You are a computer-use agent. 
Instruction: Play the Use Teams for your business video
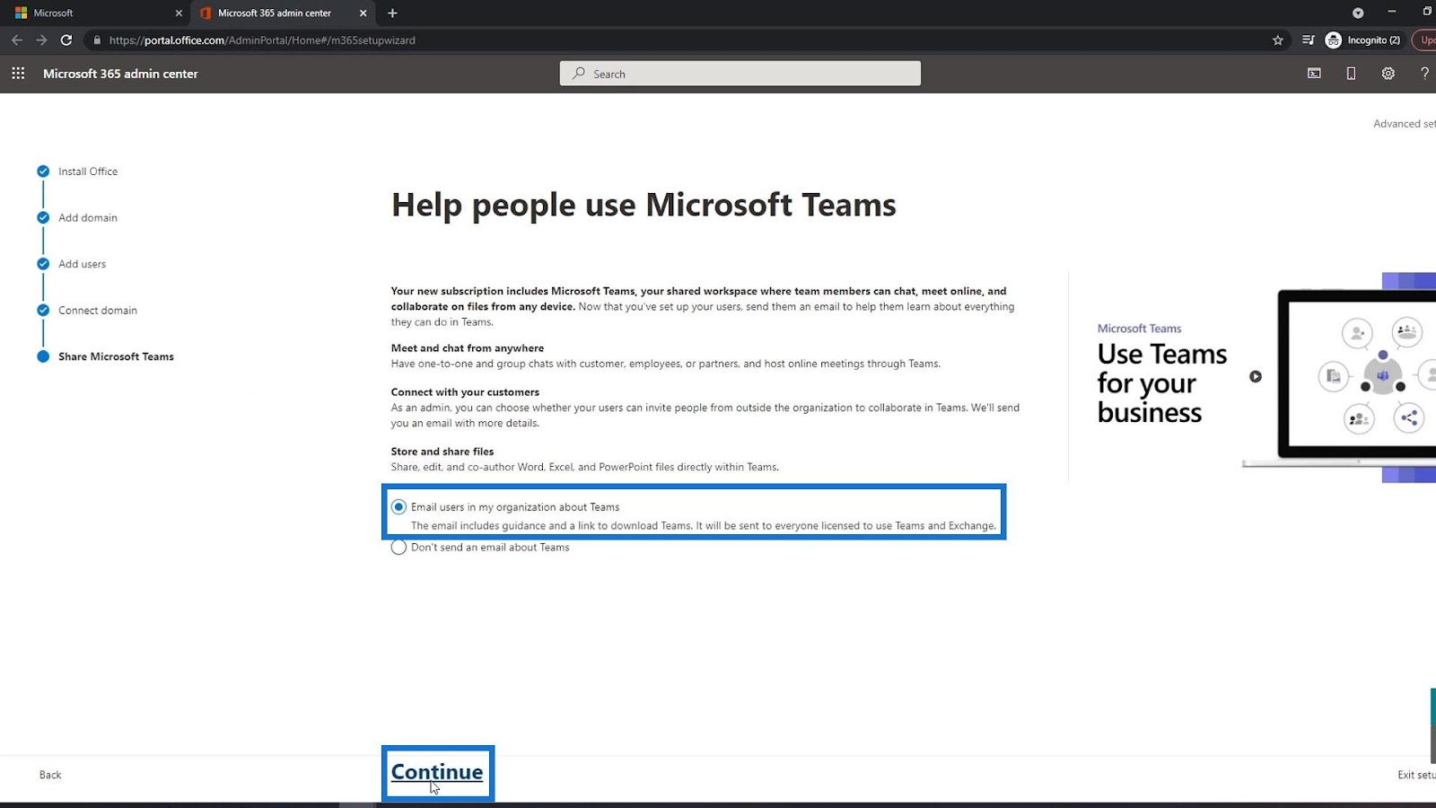[1256, 377]
